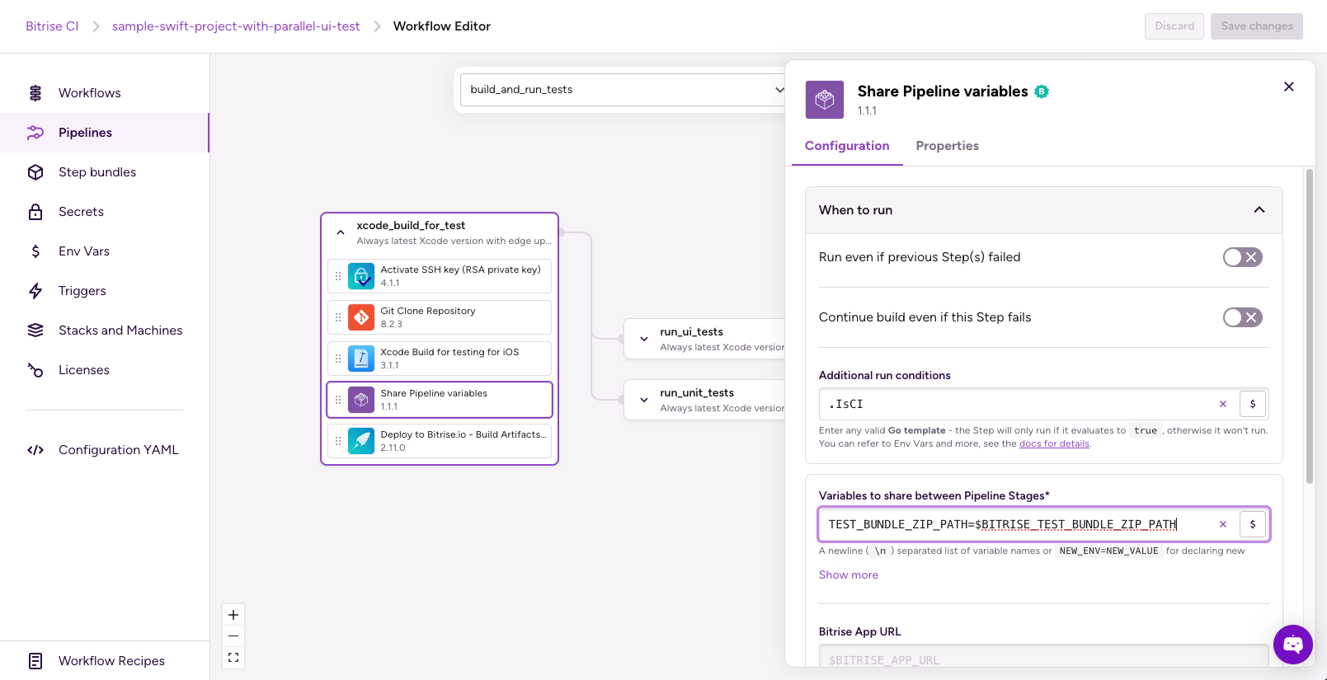Screen dimensions: 1327x680
Task: Click the Xcode Build for testing step icon
Action: 361,359
